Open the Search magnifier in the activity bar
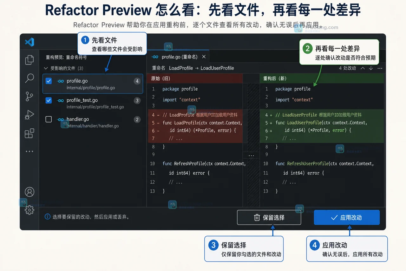Screen dimensions: 406x271 click(29, 78)
